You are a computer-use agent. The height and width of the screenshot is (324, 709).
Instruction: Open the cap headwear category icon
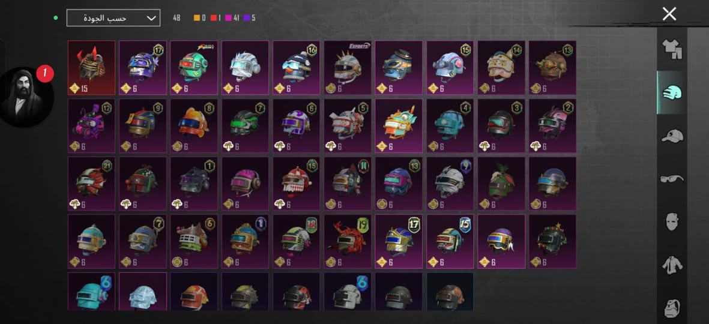[x=672, y=136]
